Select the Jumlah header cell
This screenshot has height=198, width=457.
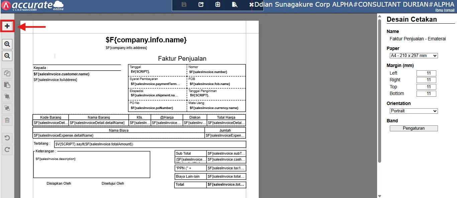tap(225, 130)
